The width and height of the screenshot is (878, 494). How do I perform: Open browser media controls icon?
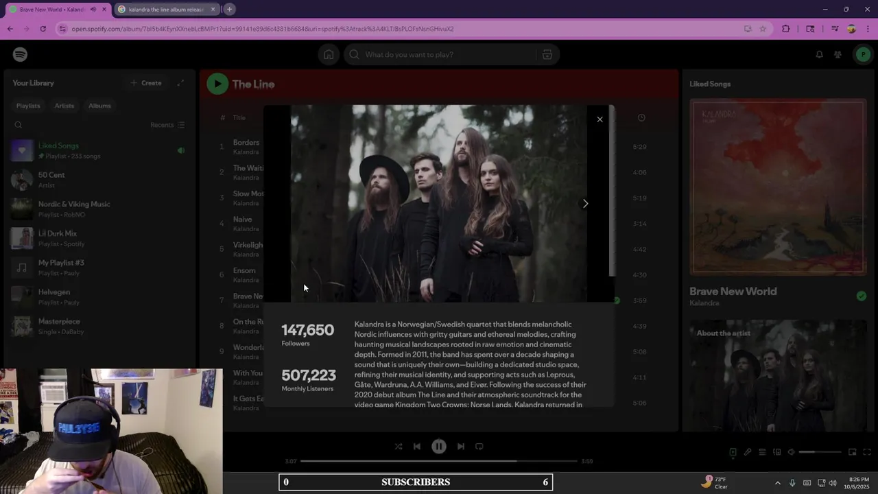tap(835, 29)
